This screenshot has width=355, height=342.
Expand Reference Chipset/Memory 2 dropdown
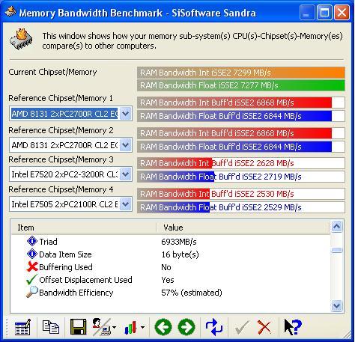[x=126, y=145]
